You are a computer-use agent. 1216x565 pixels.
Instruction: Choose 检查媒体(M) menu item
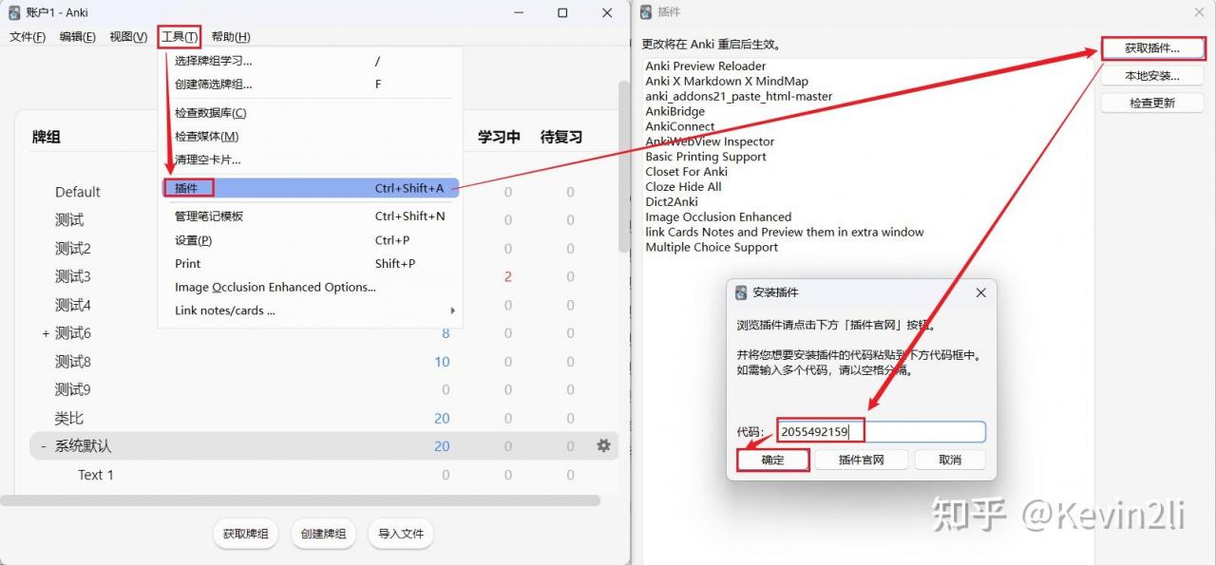310,137
